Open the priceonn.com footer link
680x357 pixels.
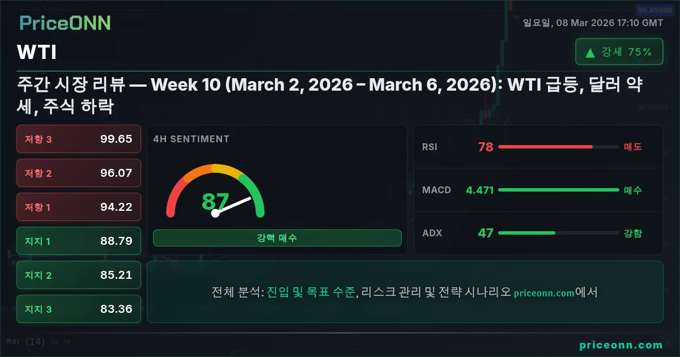coord(621,345)
